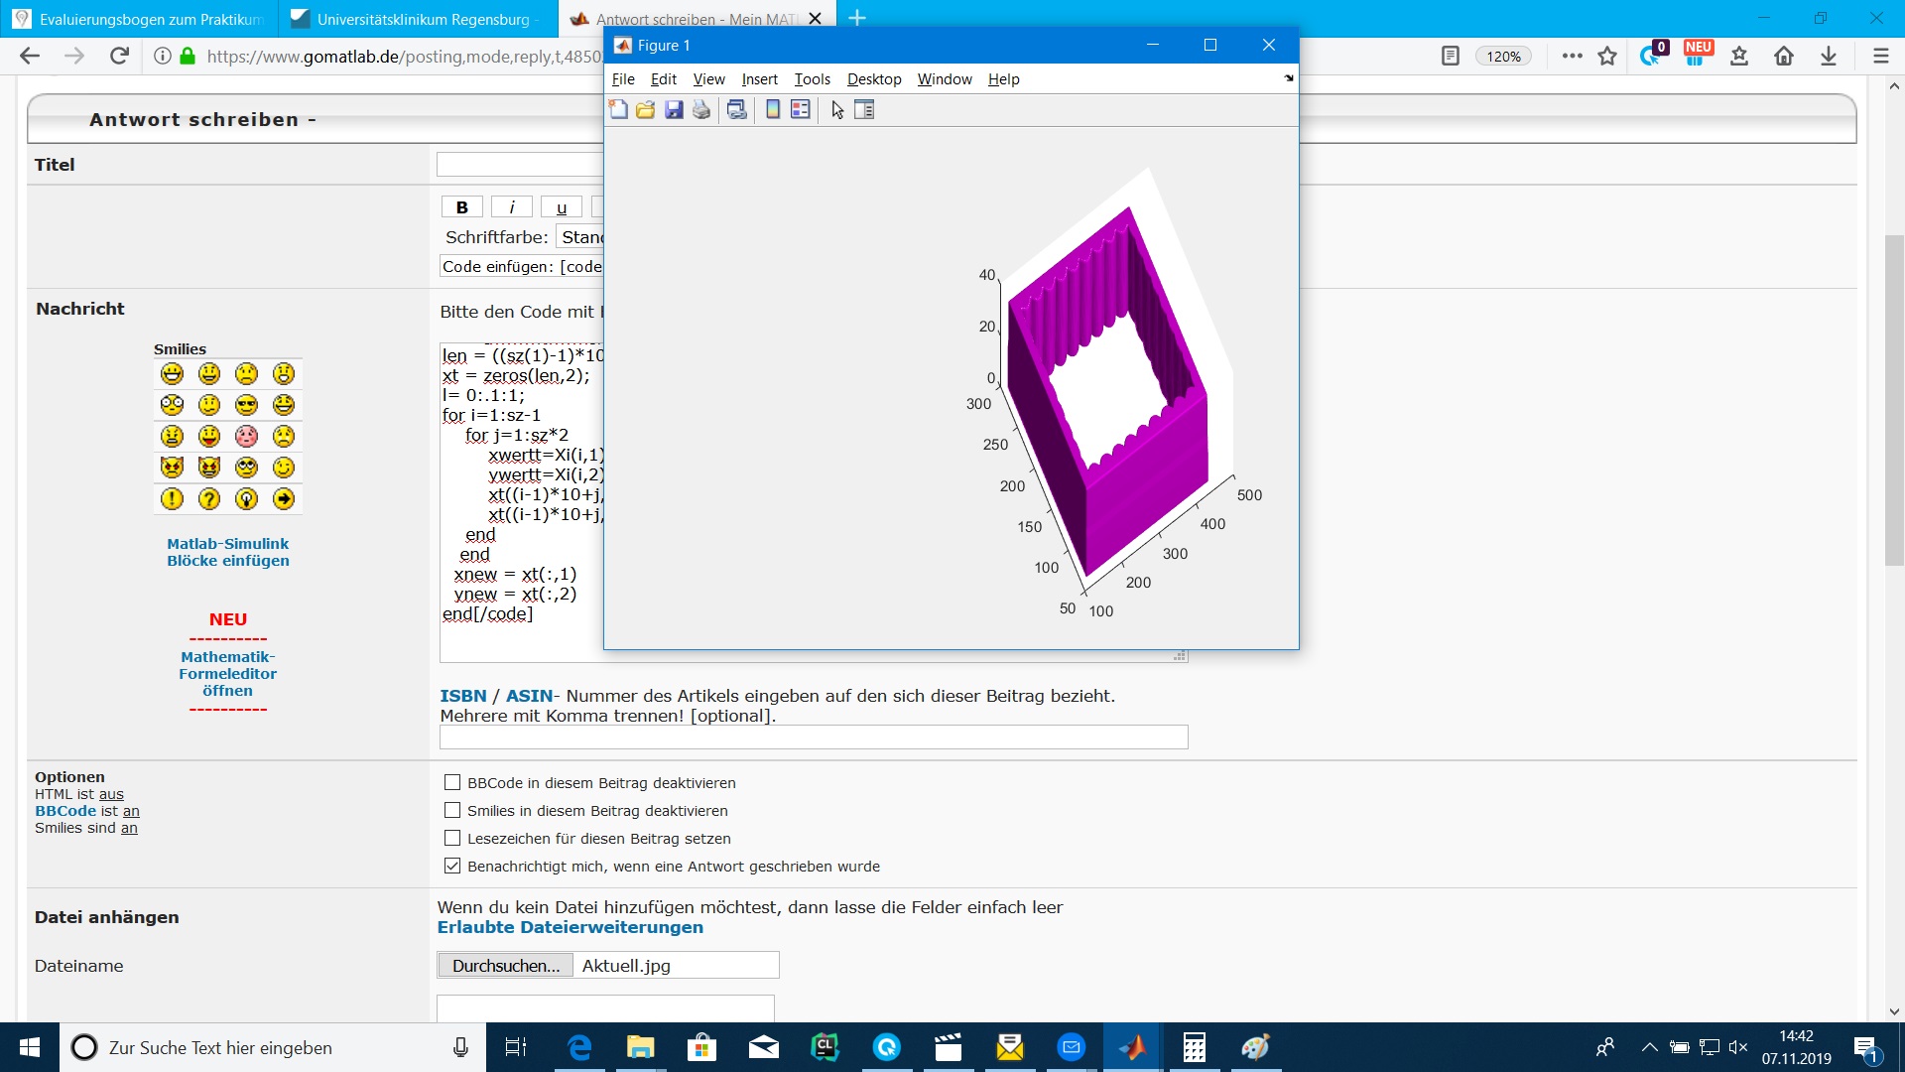The height and width of the screenshot is (1072, 1905).
Task: Click Open File icon in figure toolbar
Action: 646,110
